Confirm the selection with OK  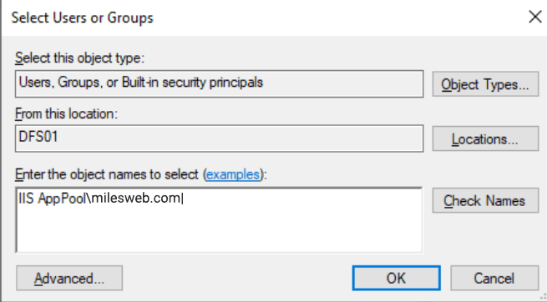click(397, 279)
